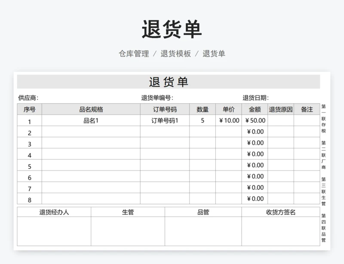Select the 单价 column header
Screen dimensions: 344x264
coord(229,109)
